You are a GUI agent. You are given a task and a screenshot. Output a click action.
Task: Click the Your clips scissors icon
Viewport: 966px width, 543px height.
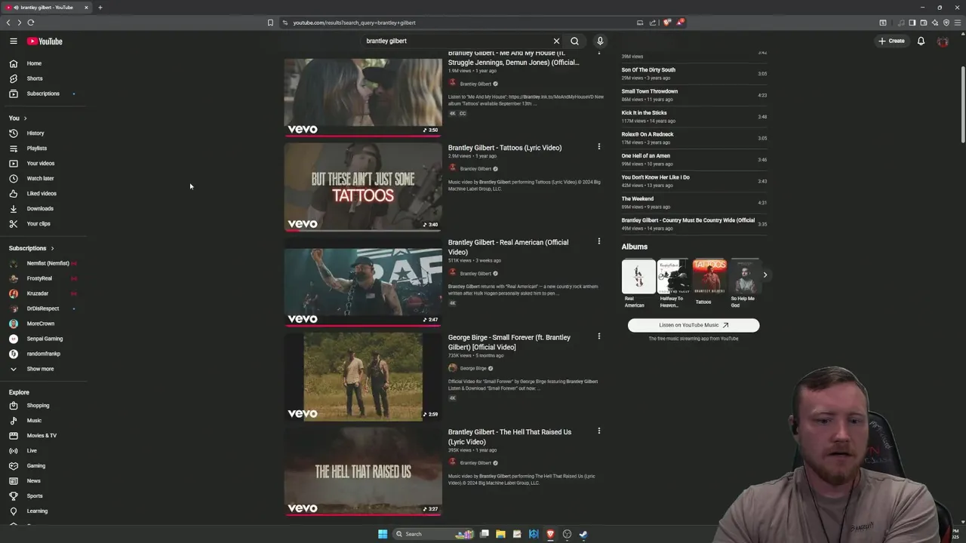(14, 224)
